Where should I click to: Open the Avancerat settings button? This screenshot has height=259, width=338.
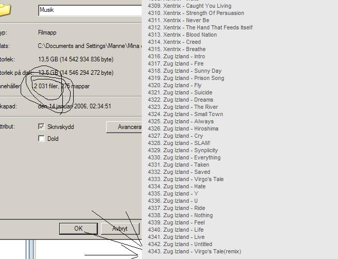124,127
